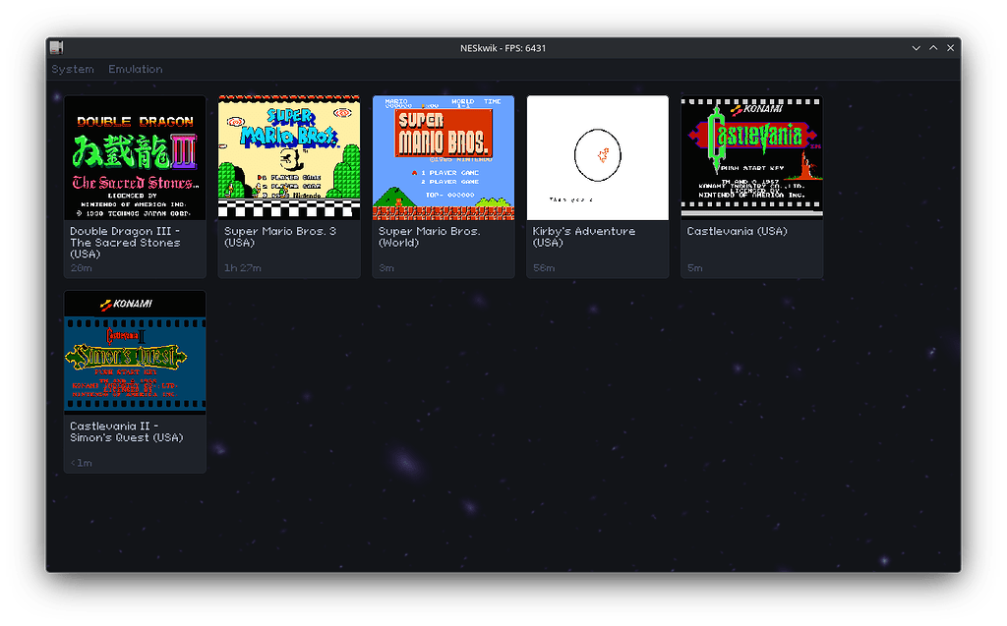This screenshot has height=626, width=1007.
Task: Close the NESkwik window
Action: 951,48
